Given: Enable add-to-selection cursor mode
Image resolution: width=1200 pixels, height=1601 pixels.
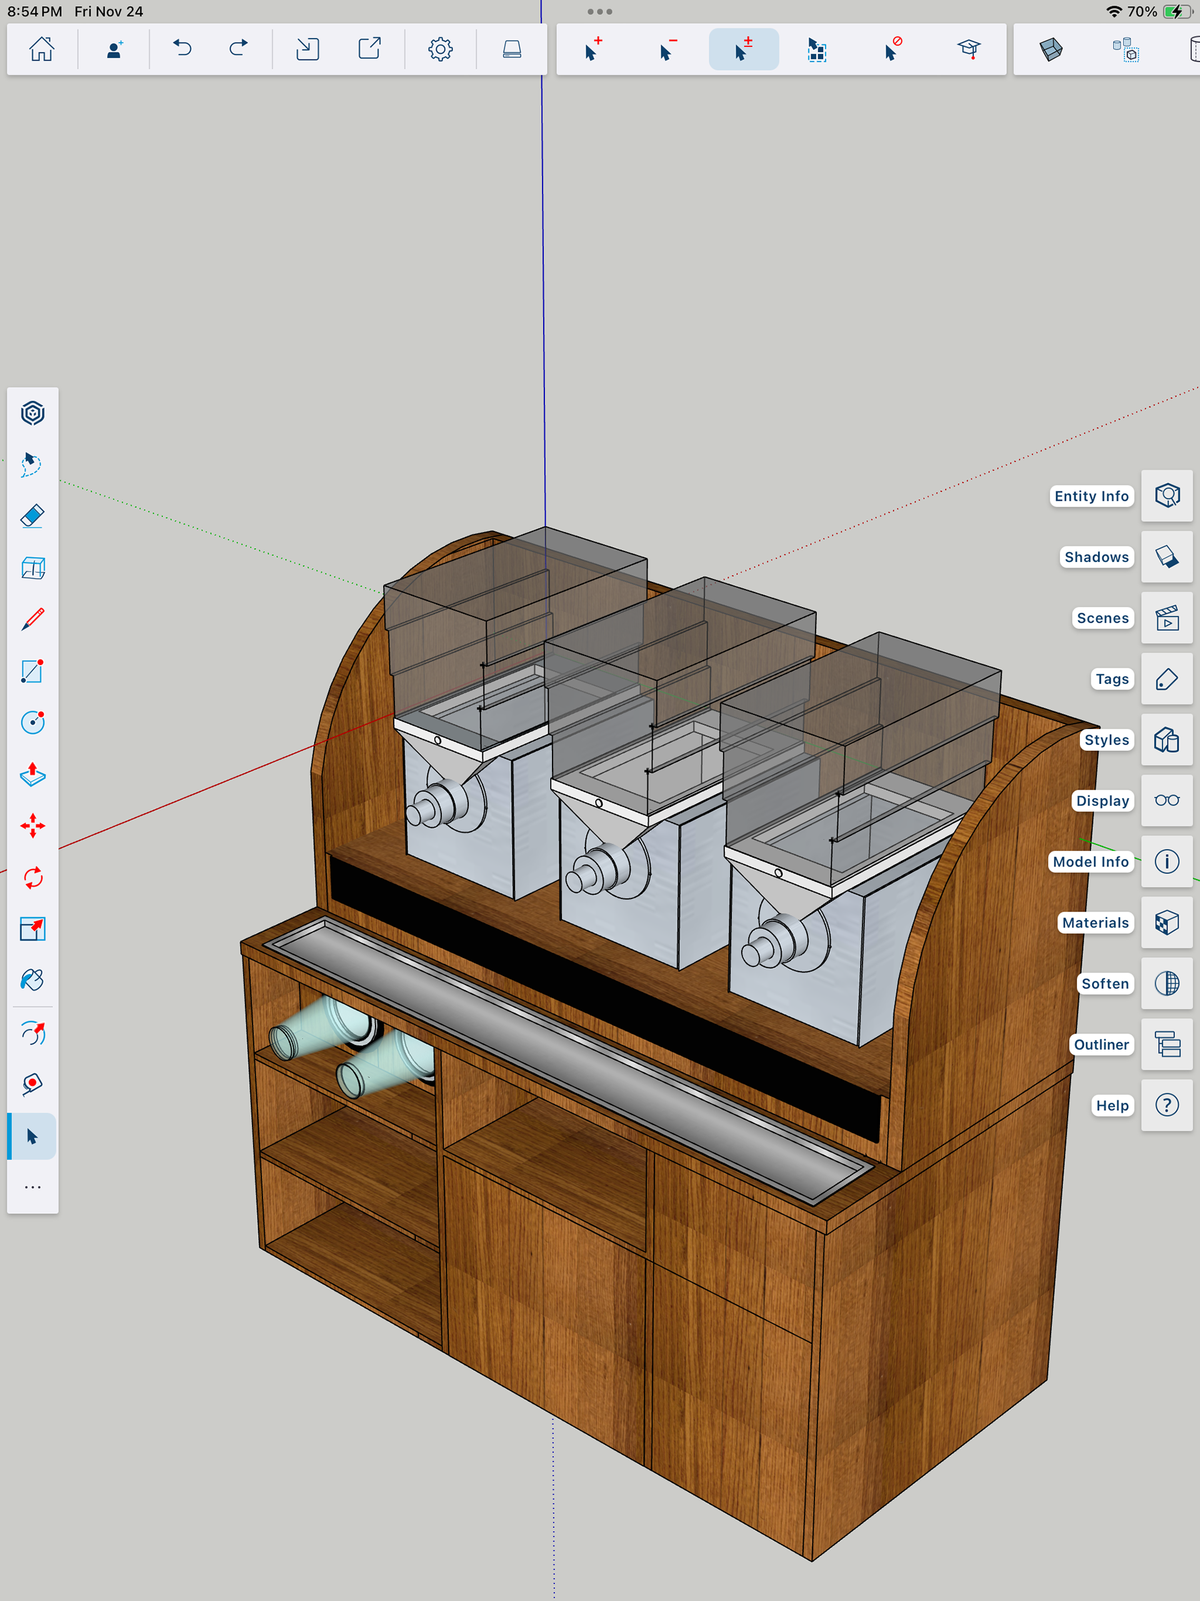Looking at the screenshot, I should [592, 49].
